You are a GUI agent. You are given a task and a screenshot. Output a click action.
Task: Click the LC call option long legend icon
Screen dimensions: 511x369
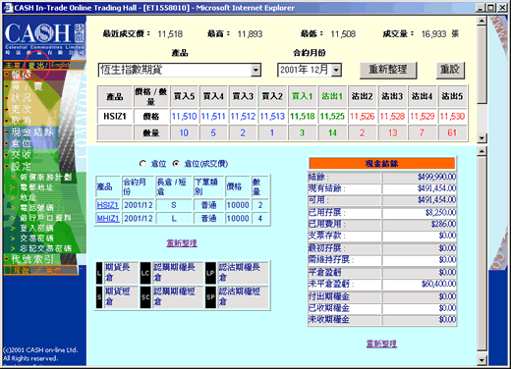(x=145, y=273)
